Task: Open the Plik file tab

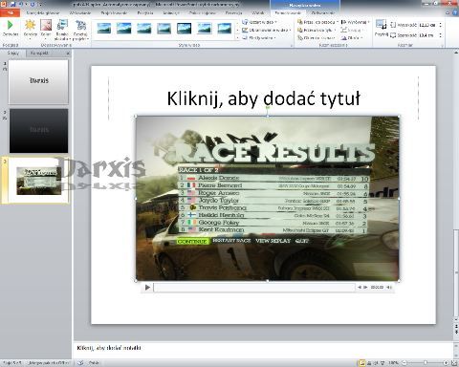Action: tap(10, 13)
